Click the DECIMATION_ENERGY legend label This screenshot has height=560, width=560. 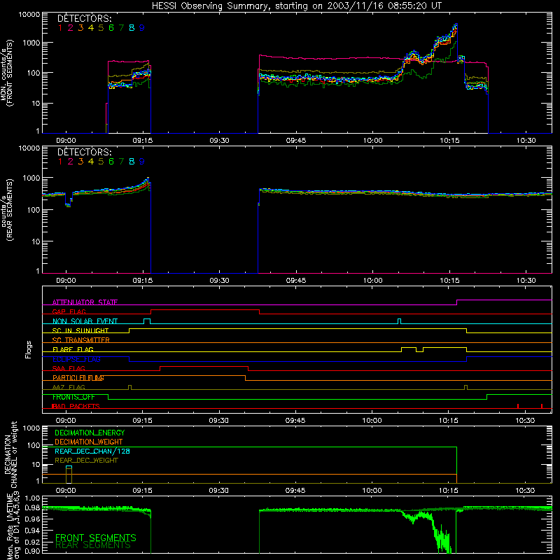click(x=90, y=433)
